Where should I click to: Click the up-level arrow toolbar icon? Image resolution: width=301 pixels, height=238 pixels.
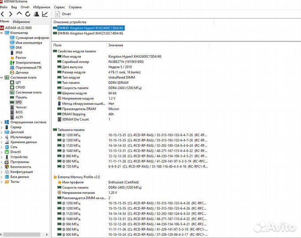(x=19, y=14)
